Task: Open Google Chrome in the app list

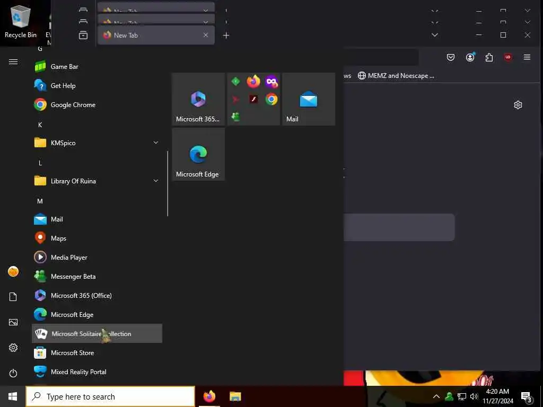Action: tap(97, 104)
